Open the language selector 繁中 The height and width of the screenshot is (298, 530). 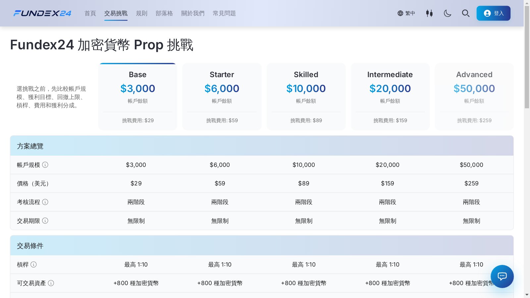[x=406, y=13]
